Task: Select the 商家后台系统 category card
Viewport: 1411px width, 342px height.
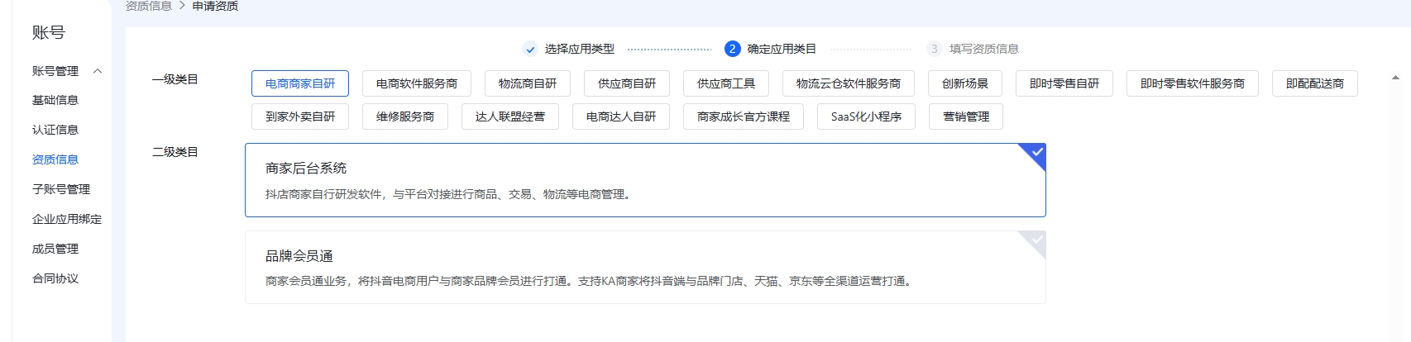Action: [645, 180]
